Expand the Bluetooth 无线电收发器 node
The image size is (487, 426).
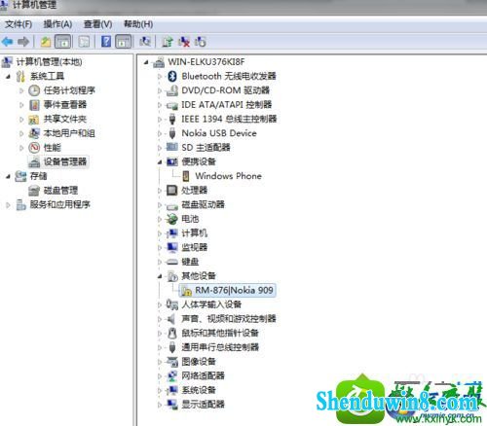160,77
